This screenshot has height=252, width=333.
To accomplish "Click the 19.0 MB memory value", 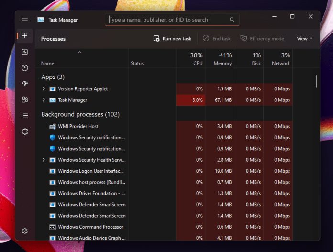I will point(223,171).
